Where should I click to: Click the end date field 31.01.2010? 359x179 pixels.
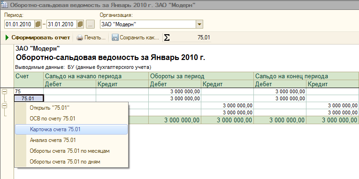click(62, 24)
